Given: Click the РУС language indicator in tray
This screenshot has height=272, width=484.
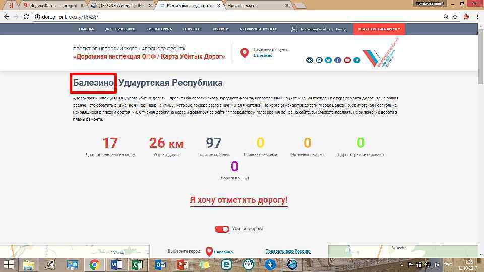Looking at the screenshot, I should click(x=448, y=265).
